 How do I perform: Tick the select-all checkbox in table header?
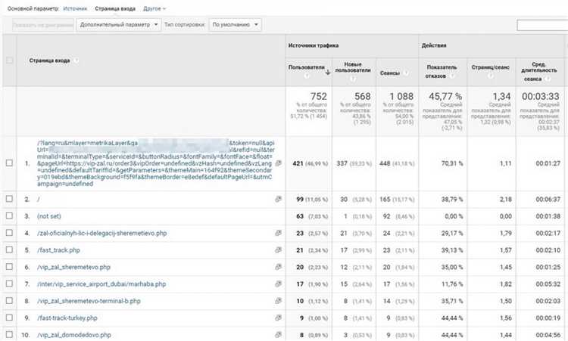[10, 60]
